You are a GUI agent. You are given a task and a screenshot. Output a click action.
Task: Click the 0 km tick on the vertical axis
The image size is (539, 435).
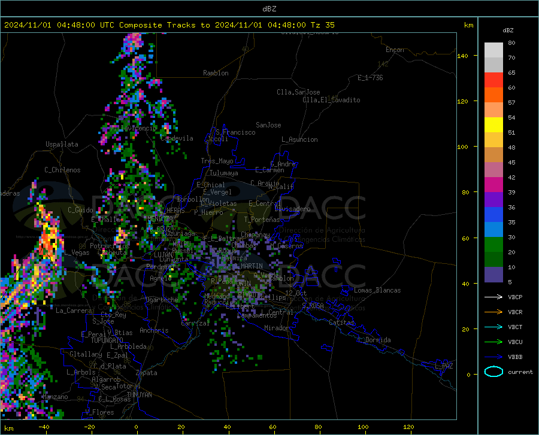pos(468,375)
